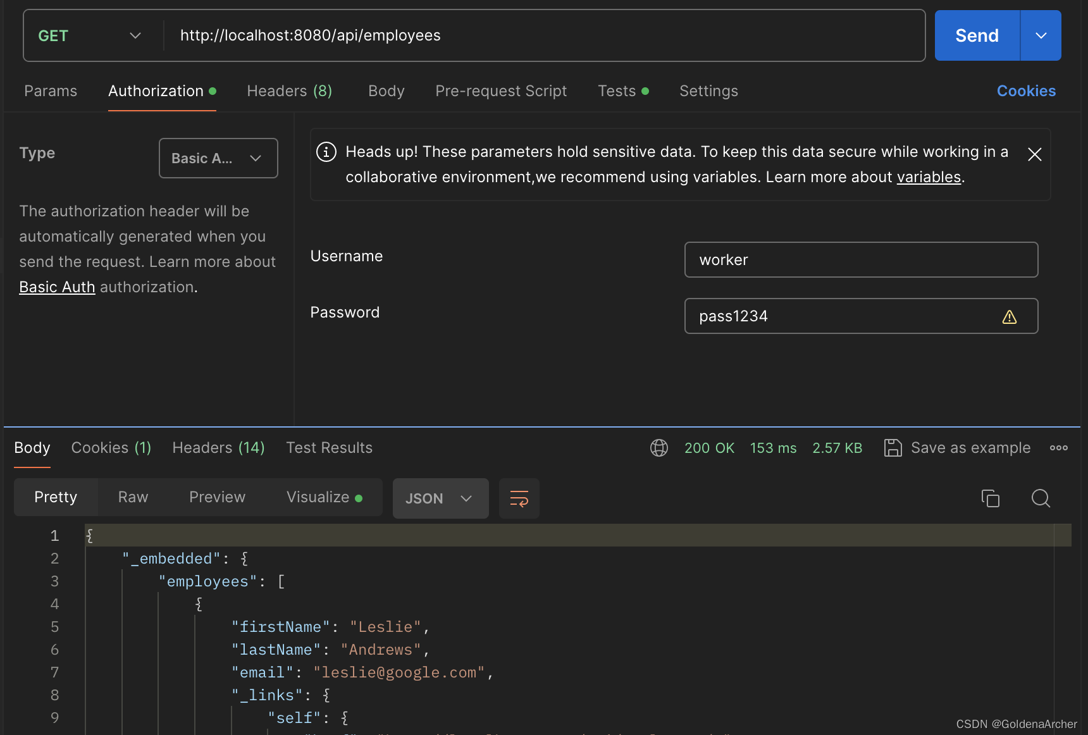
Task: Open the response Cookies (1) tab
Action: tap(111, 448)
